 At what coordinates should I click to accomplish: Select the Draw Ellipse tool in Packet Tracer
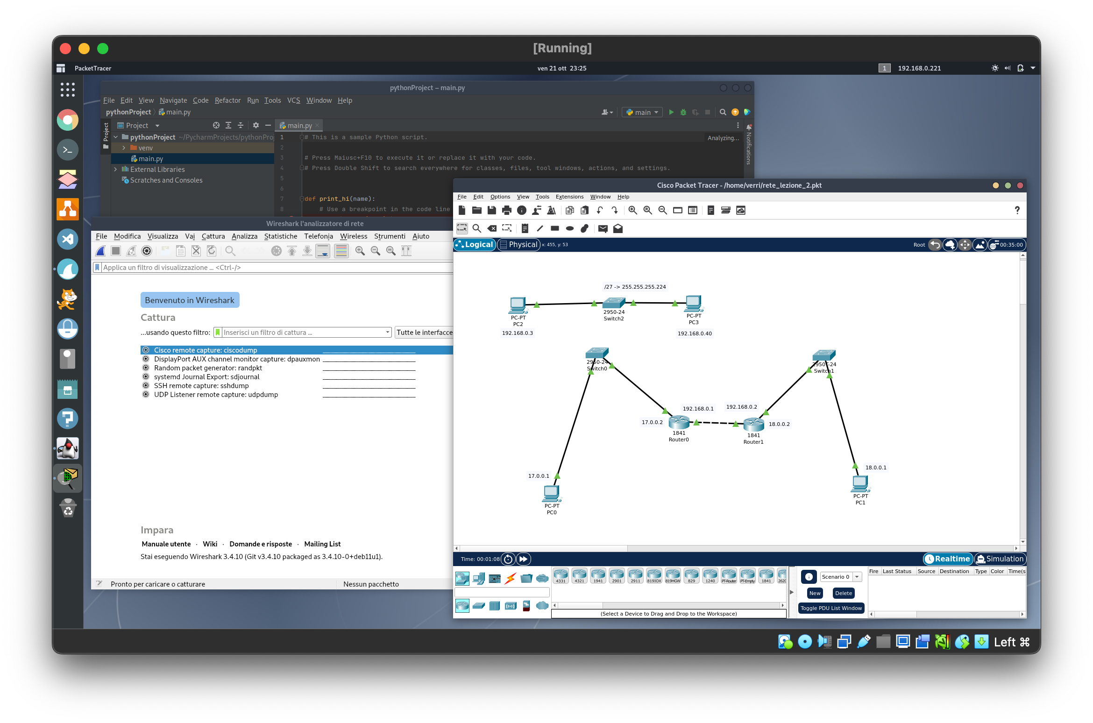pos(570,228)
